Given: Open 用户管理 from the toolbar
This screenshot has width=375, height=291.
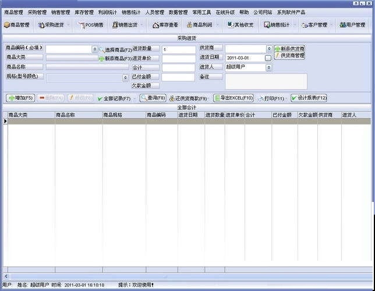Looking at the screenshot, I should point(352,25).
